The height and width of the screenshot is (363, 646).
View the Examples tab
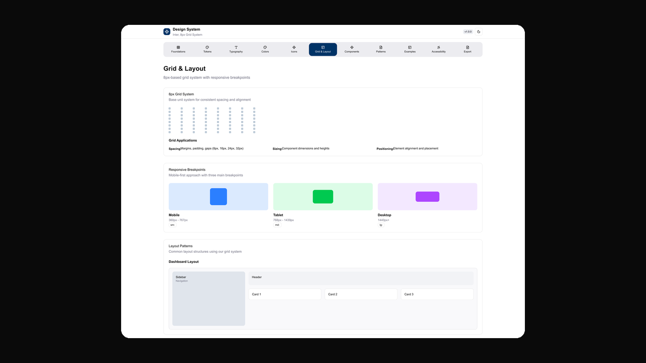410,49
